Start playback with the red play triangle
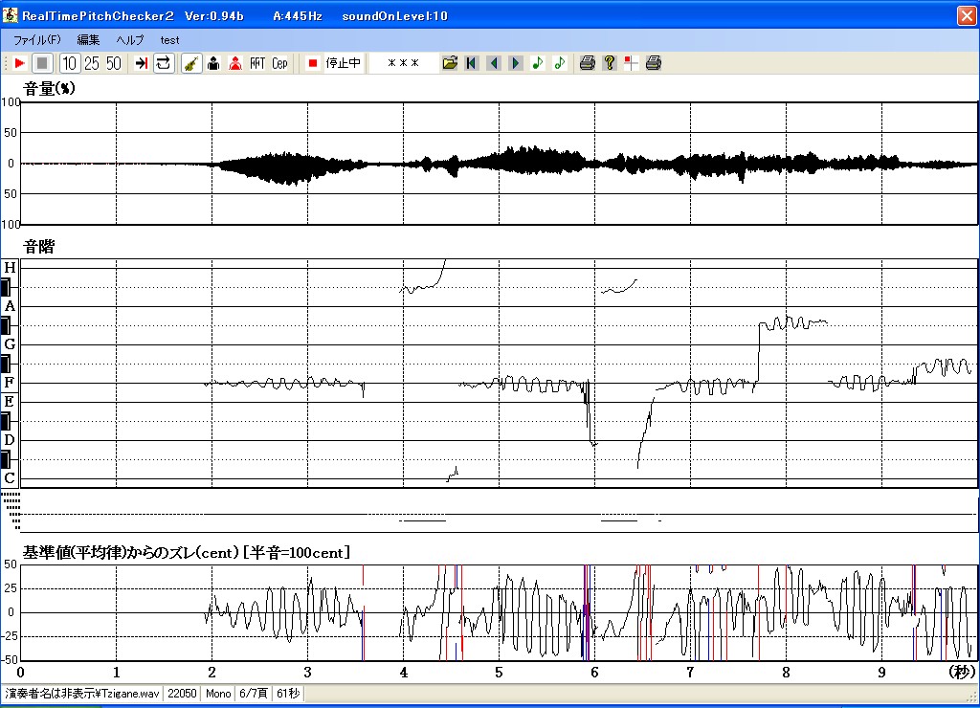 coord(19,63)
